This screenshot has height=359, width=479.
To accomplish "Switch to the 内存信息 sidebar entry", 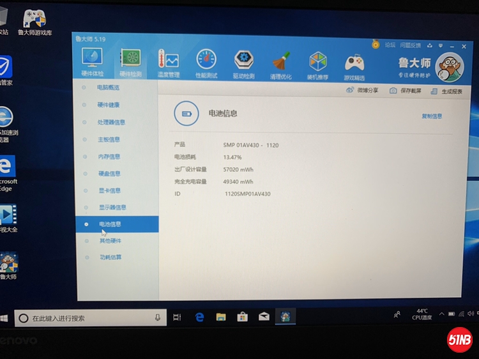I will (109, 157).
